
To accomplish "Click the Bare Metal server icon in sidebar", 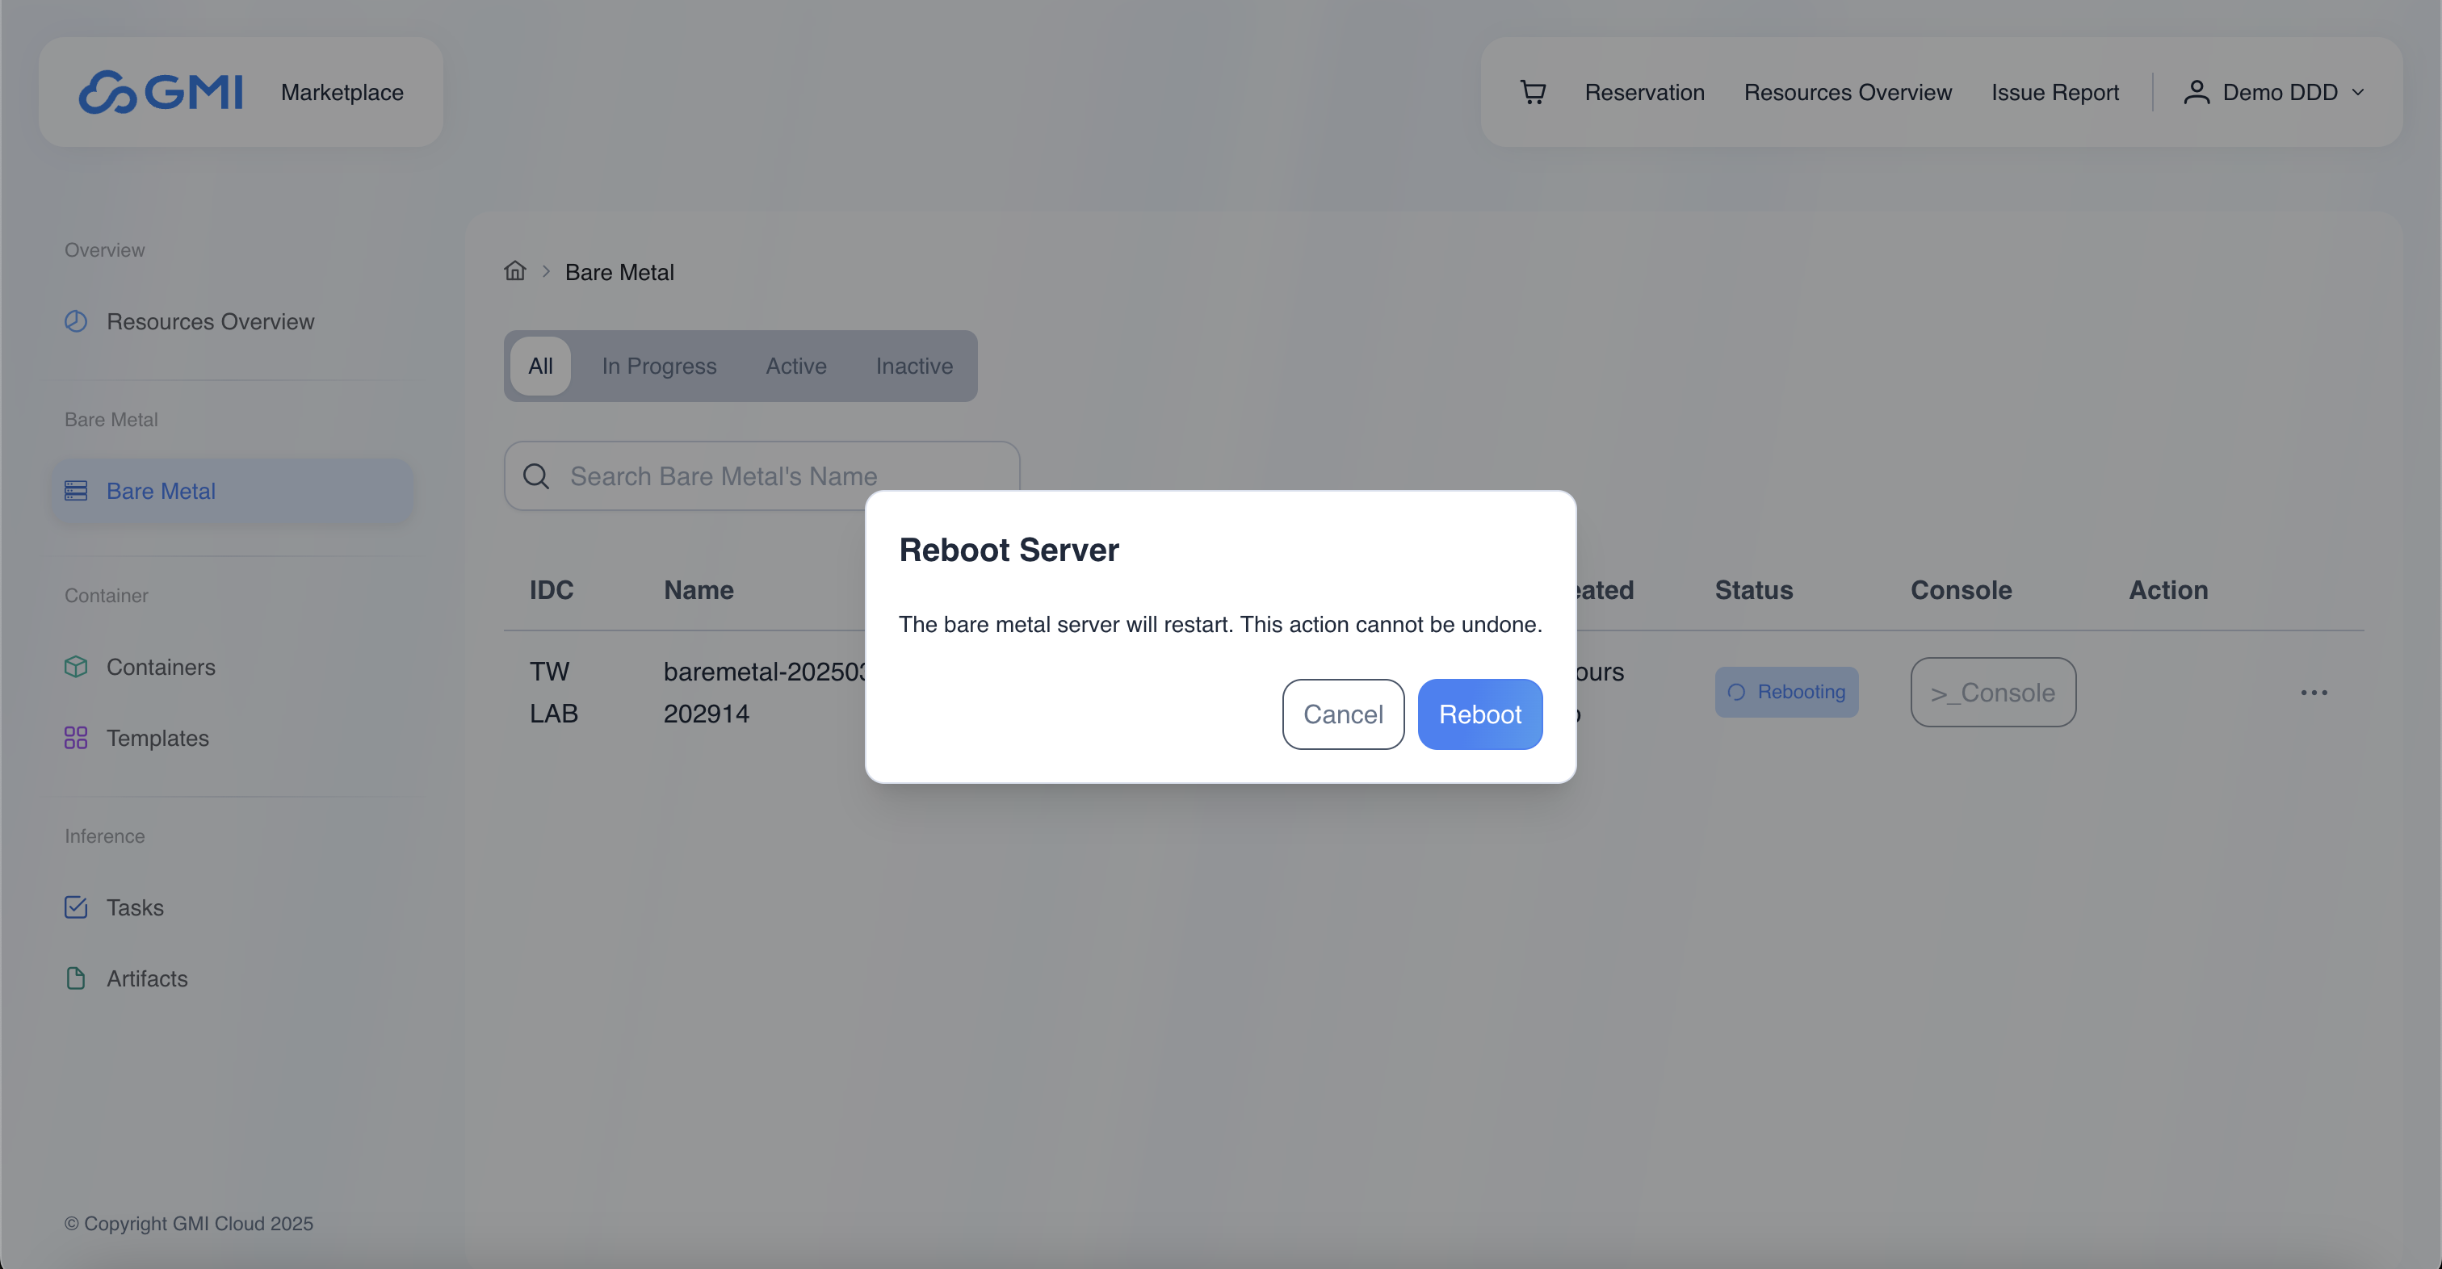I will click(x=76, y=491).
